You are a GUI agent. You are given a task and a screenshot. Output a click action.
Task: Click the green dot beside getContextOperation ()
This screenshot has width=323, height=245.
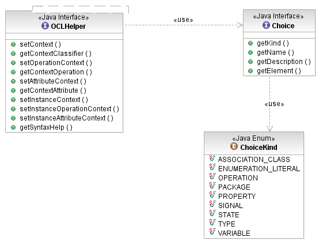click(13, 72)
